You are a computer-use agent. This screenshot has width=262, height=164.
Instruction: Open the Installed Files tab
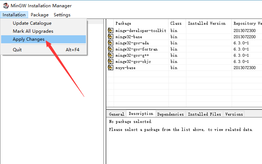[204, 114]
